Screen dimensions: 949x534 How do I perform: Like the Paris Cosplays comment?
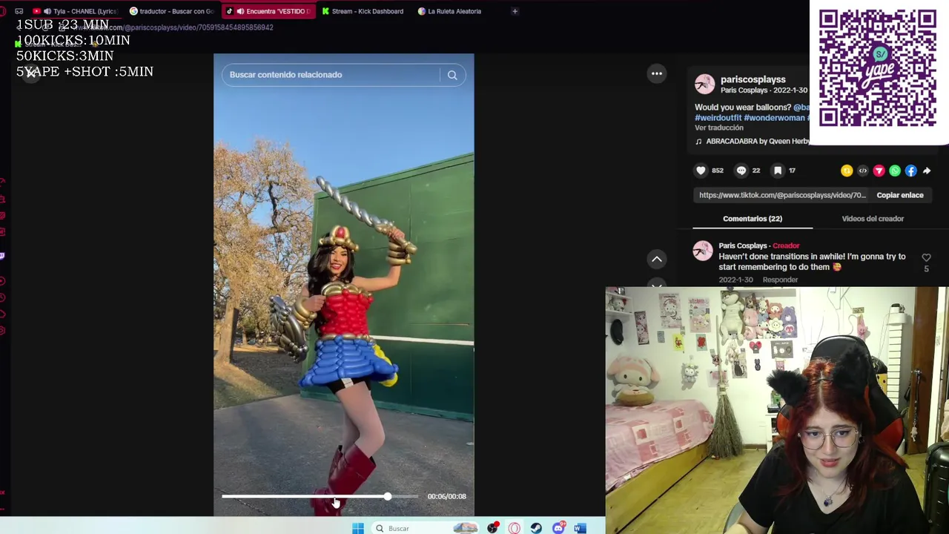(926, 257)
